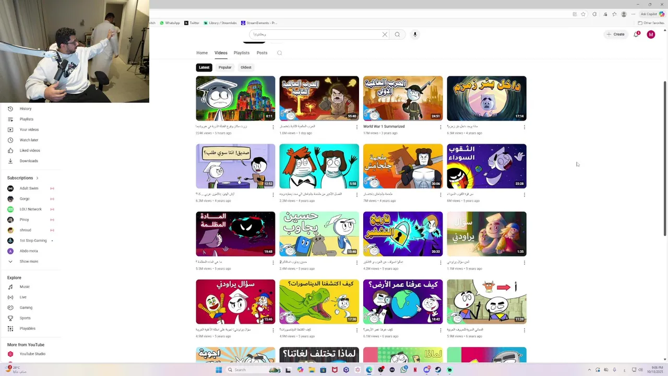Expand Subscriptions section chevron
Viewport: 668px width, 376px height.
[x=37, y=178]
